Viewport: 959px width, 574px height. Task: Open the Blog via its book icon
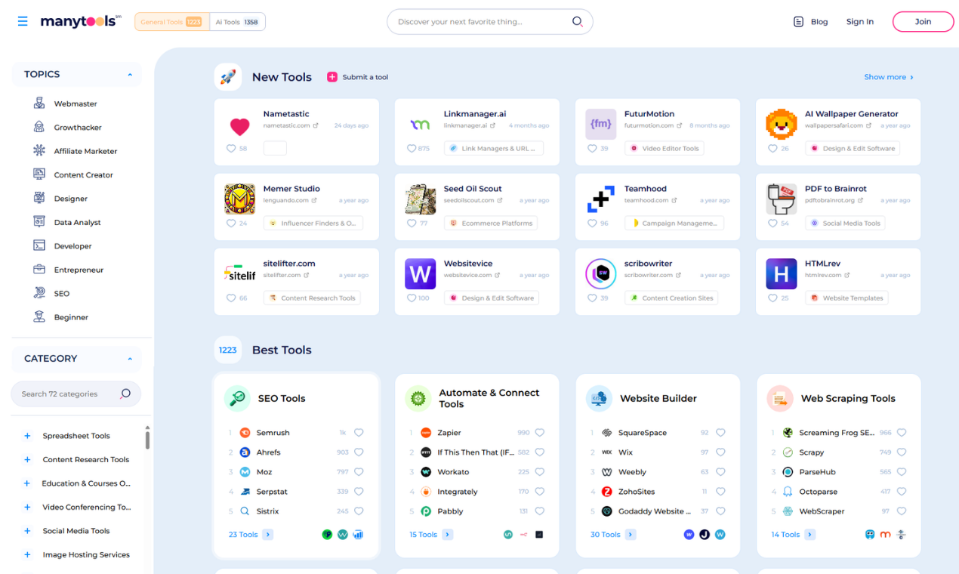[798, 22]
